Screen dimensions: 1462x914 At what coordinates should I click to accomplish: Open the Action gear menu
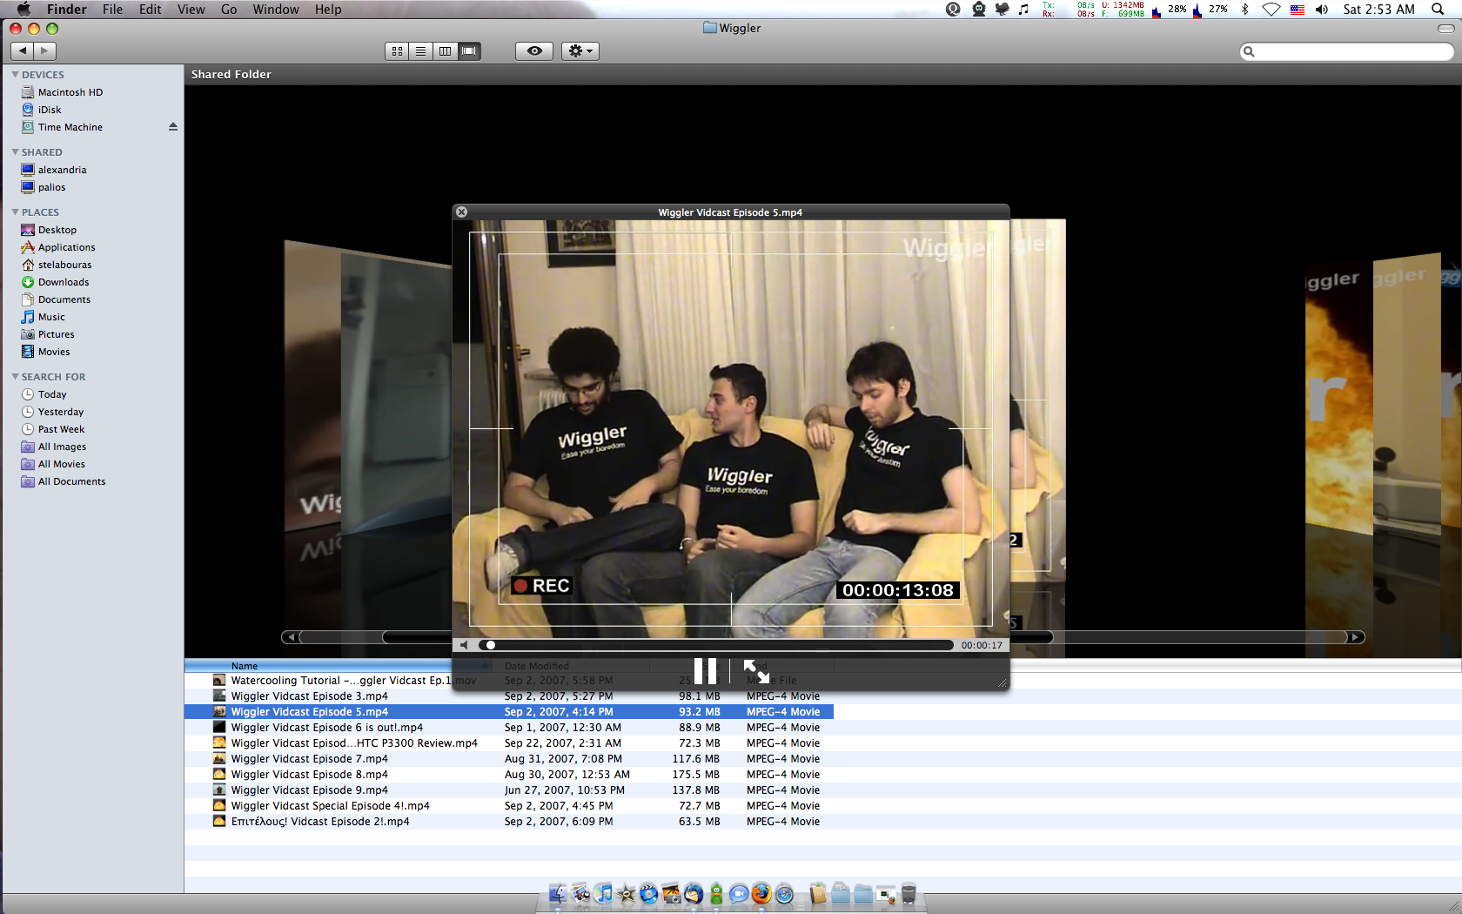pyautogui.click(x=580, y=51)
